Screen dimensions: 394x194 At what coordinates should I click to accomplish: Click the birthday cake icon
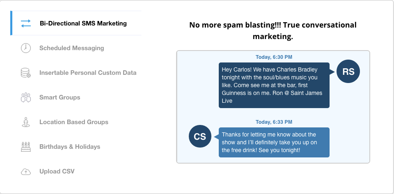click(25, 146)
